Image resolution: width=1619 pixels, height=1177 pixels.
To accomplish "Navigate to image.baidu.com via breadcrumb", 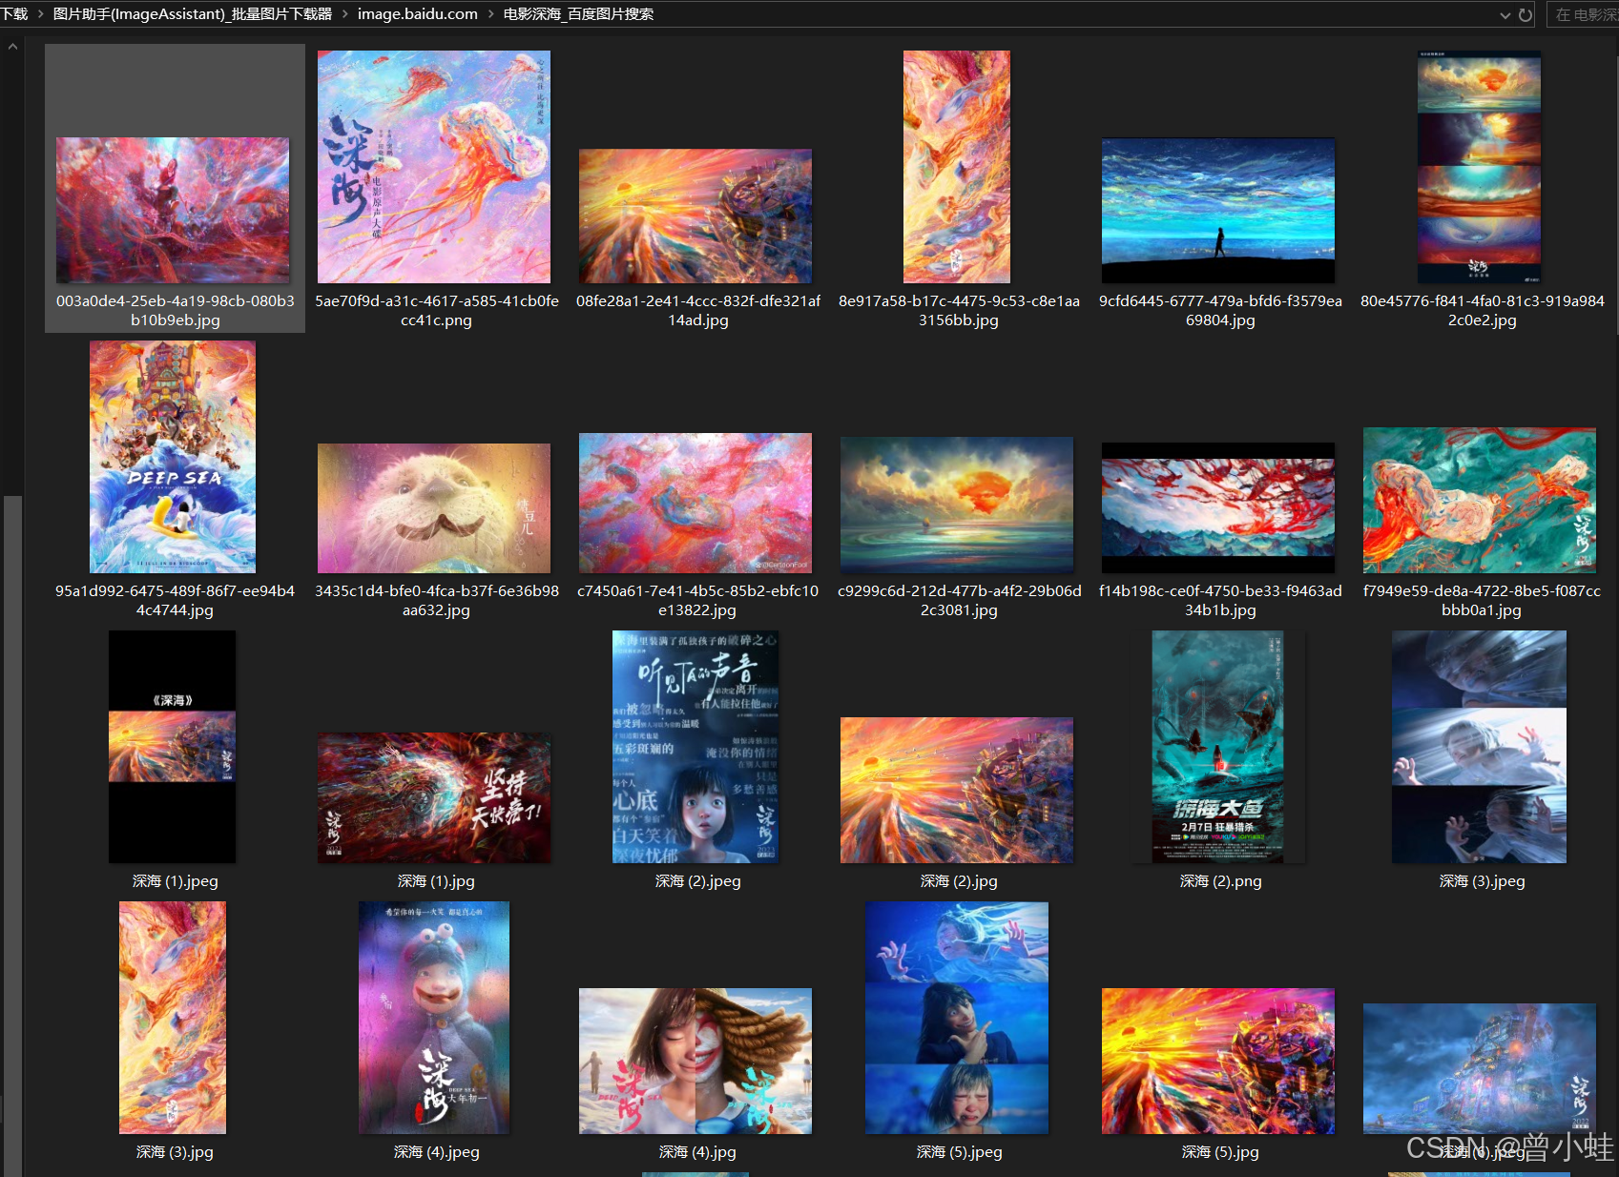I will pos(417,13).
